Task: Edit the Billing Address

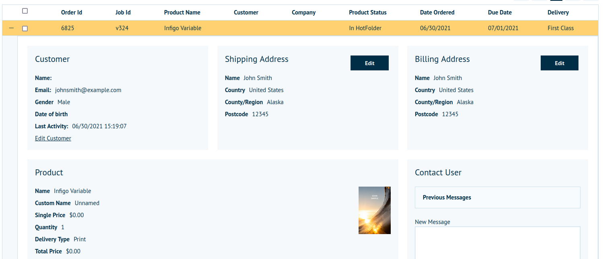Action: pos(559,63)
